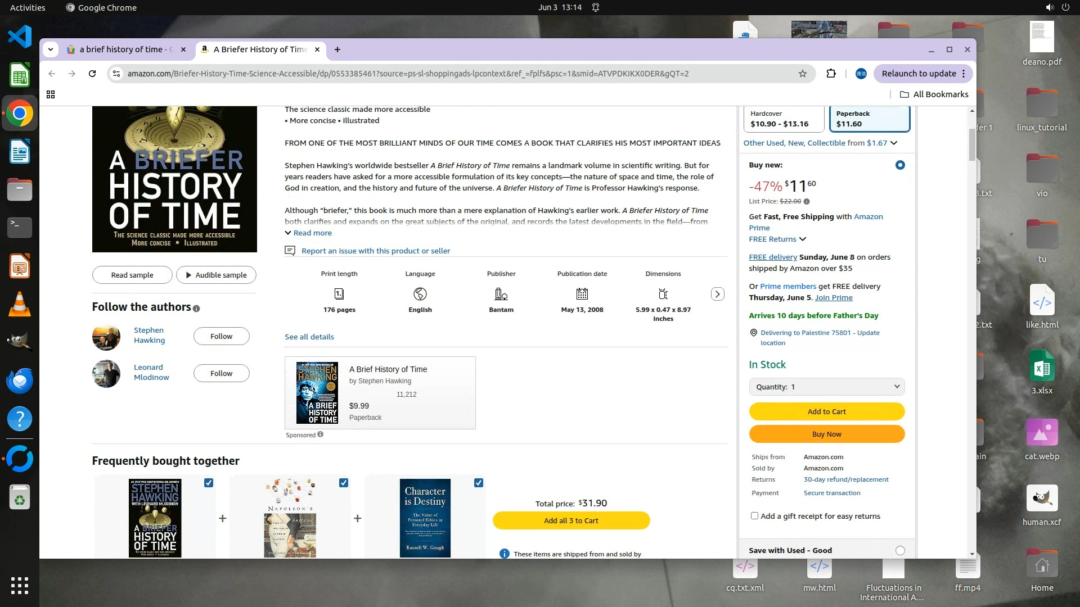Bookmark this page with star icon
The image size is (1080, 607).
(803, 74)
